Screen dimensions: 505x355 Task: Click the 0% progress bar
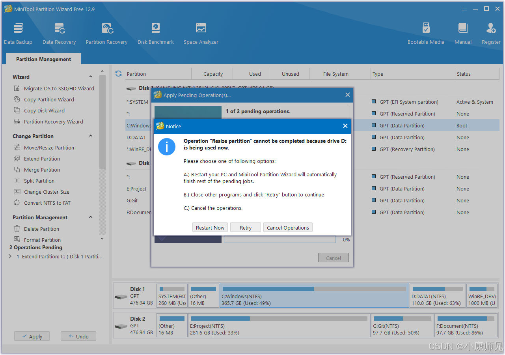[x=280, y=239]
